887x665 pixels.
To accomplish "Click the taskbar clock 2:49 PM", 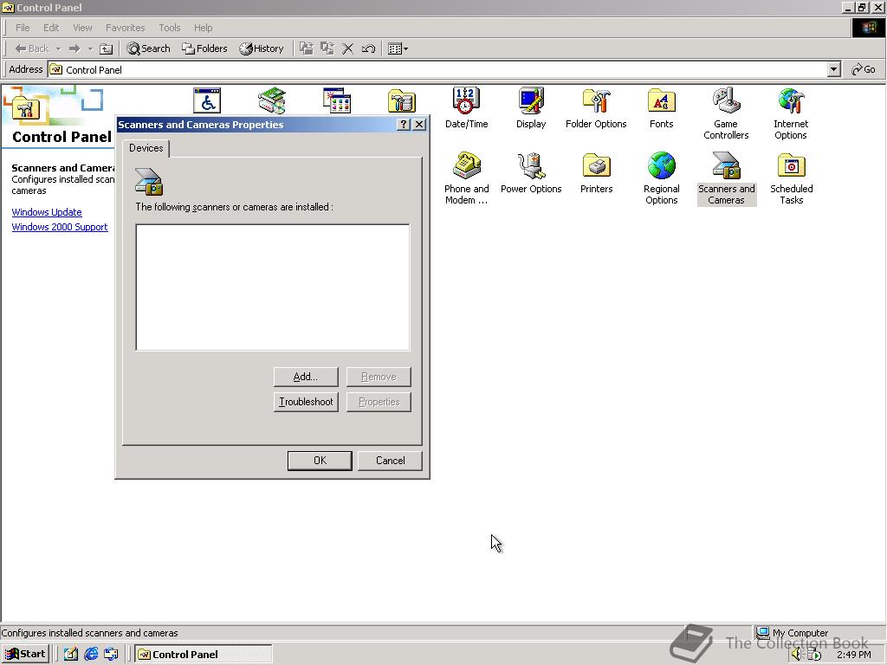I will [854, 655].
